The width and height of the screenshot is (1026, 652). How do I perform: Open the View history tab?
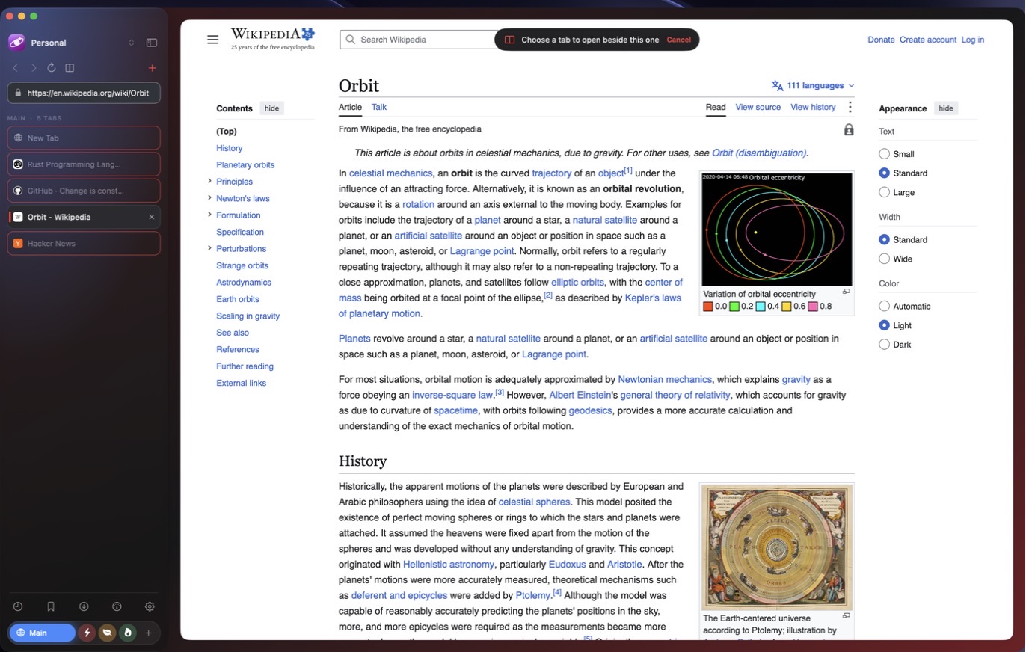click(813, 107)
